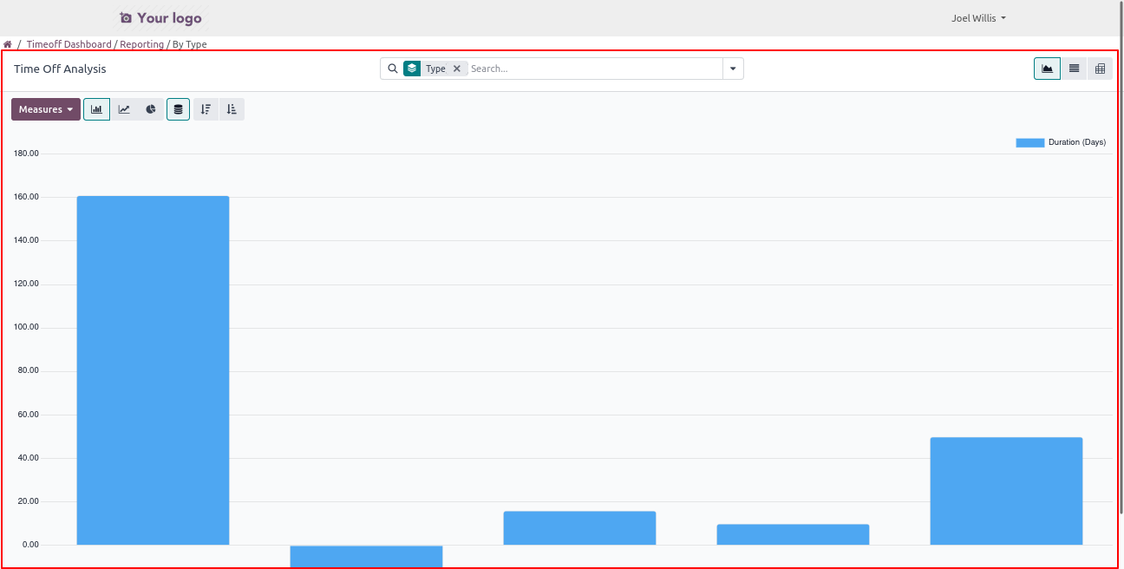The height and width of the screenshot is (569, 1124).
Task: Focus the Search input field
Action: point(594,69)
